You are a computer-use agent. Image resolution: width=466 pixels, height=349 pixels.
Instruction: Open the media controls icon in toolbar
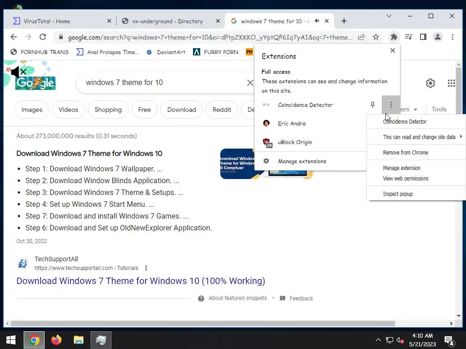click(409, 37)
